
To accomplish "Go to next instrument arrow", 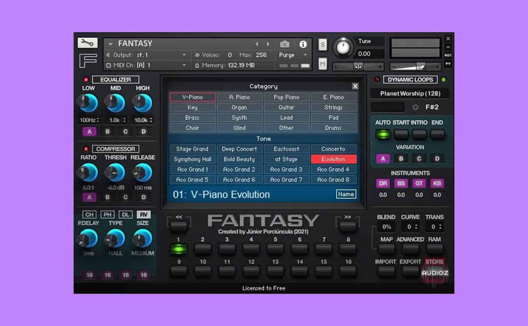I will tap(268, 44).
